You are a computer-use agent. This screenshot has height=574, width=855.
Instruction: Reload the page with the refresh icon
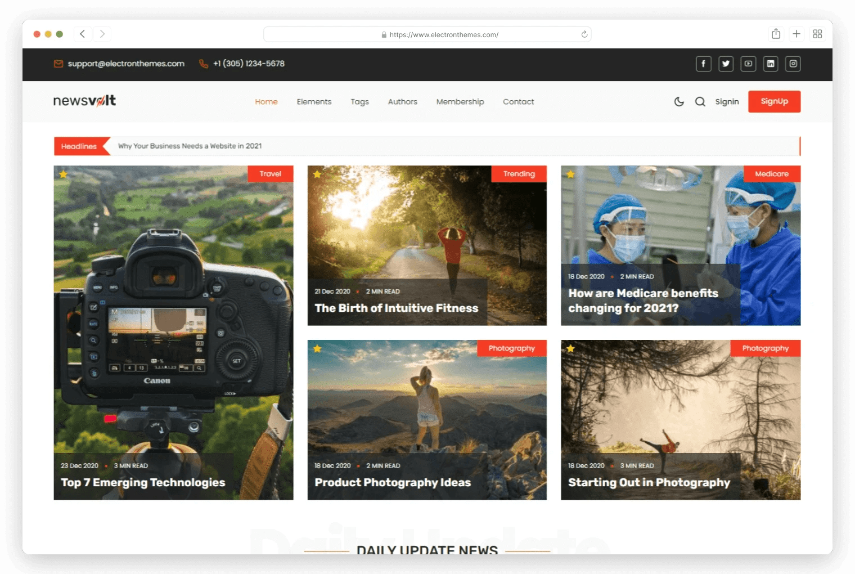[x=584, y=34]
